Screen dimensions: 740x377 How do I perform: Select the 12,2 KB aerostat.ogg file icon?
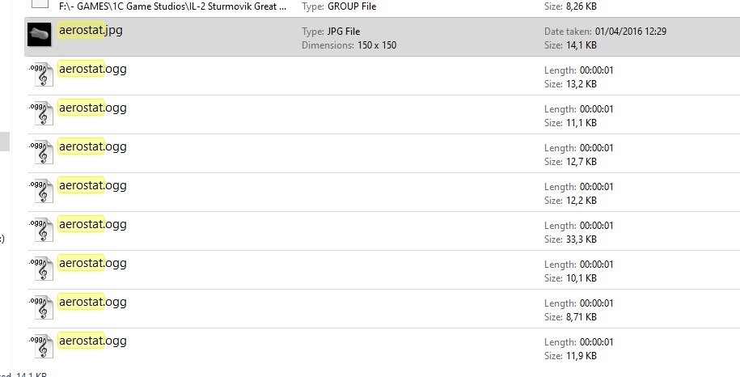[x=40, y=192]
